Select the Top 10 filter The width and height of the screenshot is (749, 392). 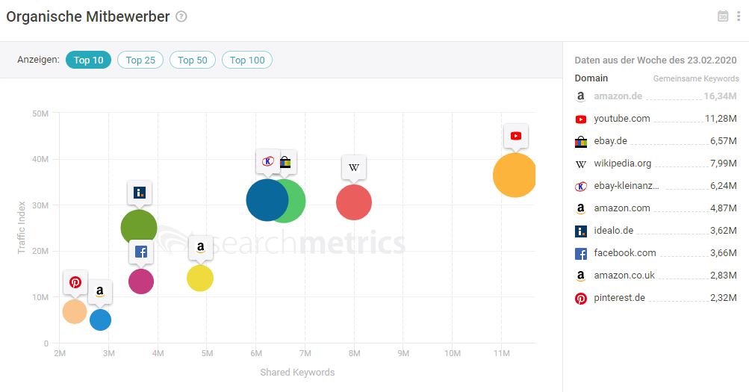[x=88, y=60]
